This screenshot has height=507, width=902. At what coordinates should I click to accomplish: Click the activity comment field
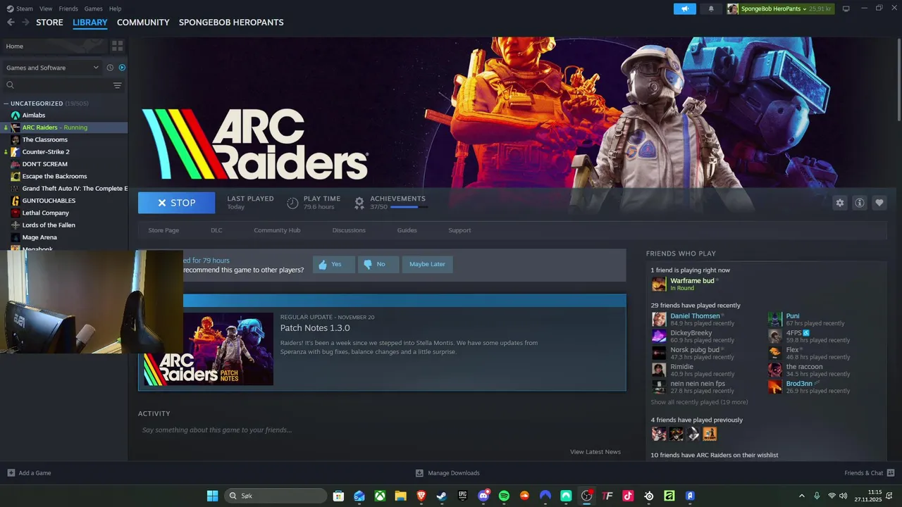pyautogui.click(x=381, y=430)
